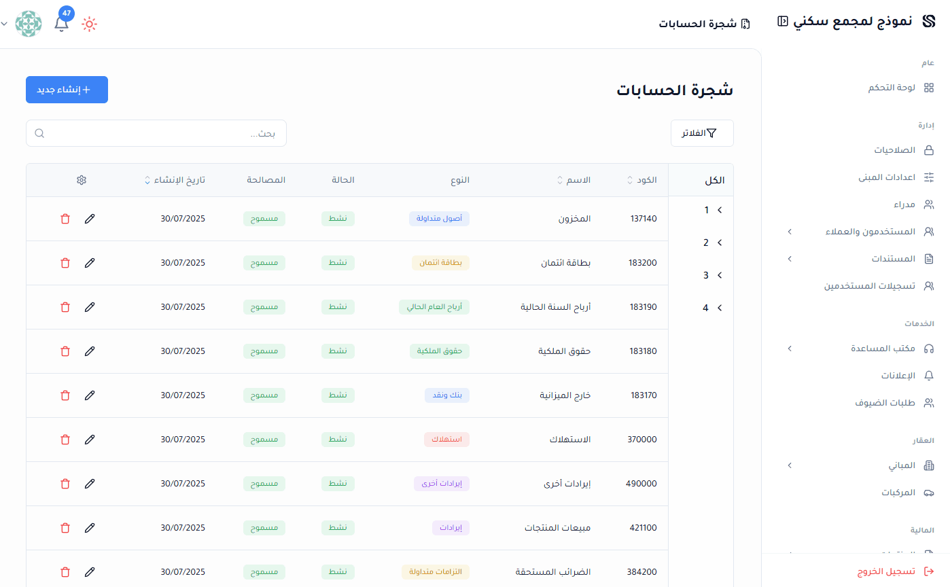Delete the مبيعات المنتجات account row
950x587 pixels.
click(65, 528)
